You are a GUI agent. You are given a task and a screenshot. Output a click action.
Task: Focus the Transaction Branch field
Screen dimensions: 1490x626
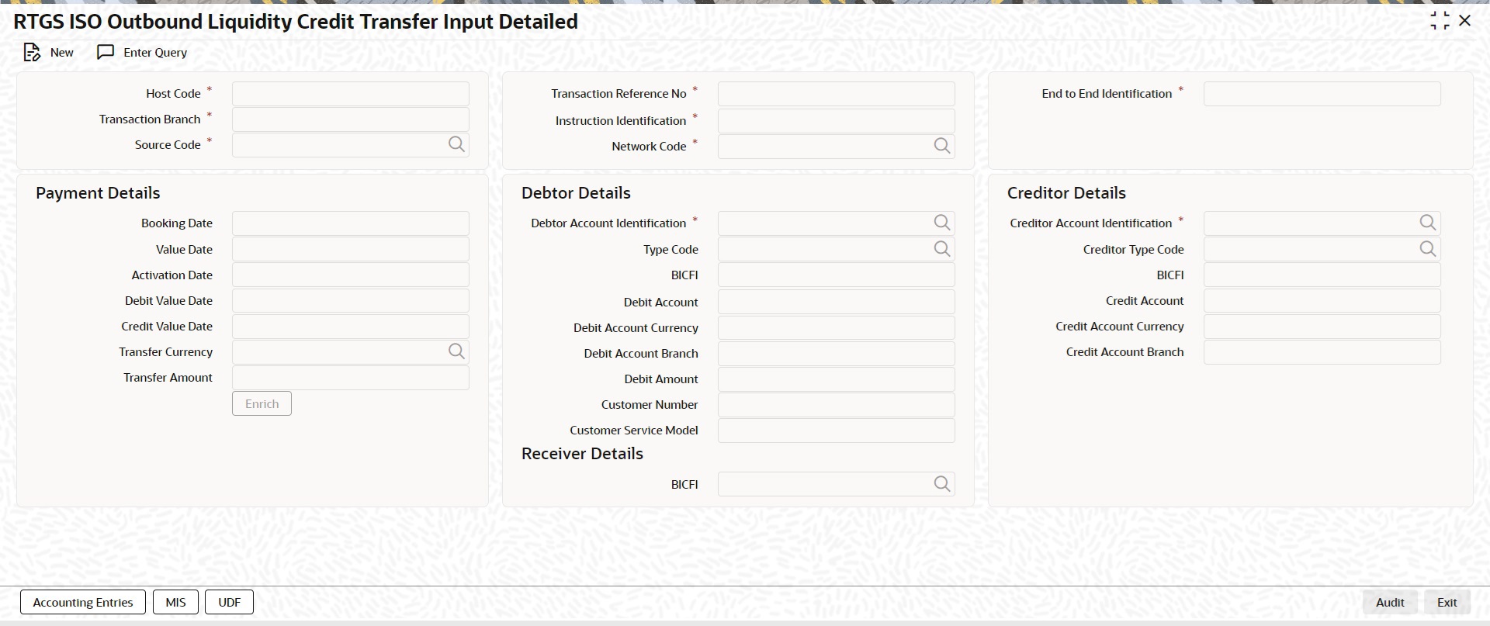pos(351,119)
